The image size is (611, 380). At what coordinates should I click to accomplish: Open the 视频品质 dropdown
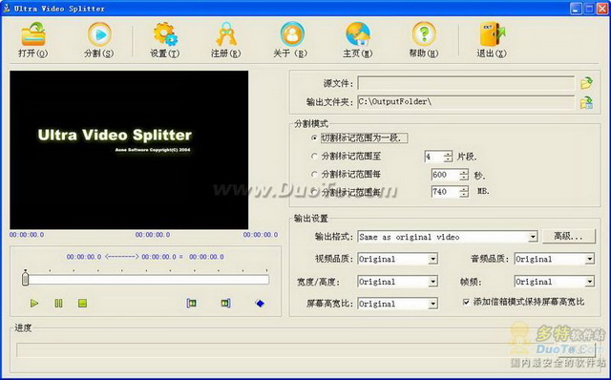pyautogui.click(x=432, y=259)
